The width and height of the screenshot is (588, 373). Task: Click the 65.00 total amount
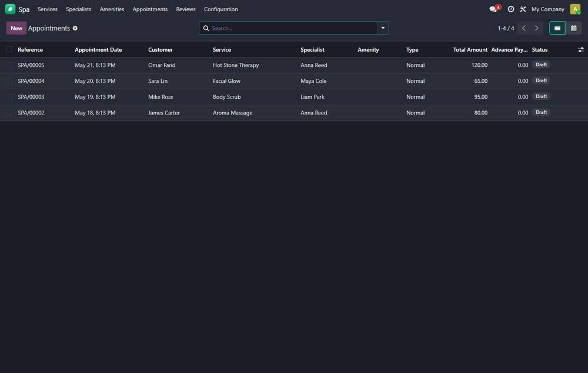(x=481, y=81)
